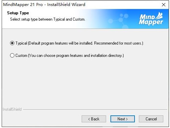
Task: Choose the Custom setup radio button
Action: pos(12,56)
